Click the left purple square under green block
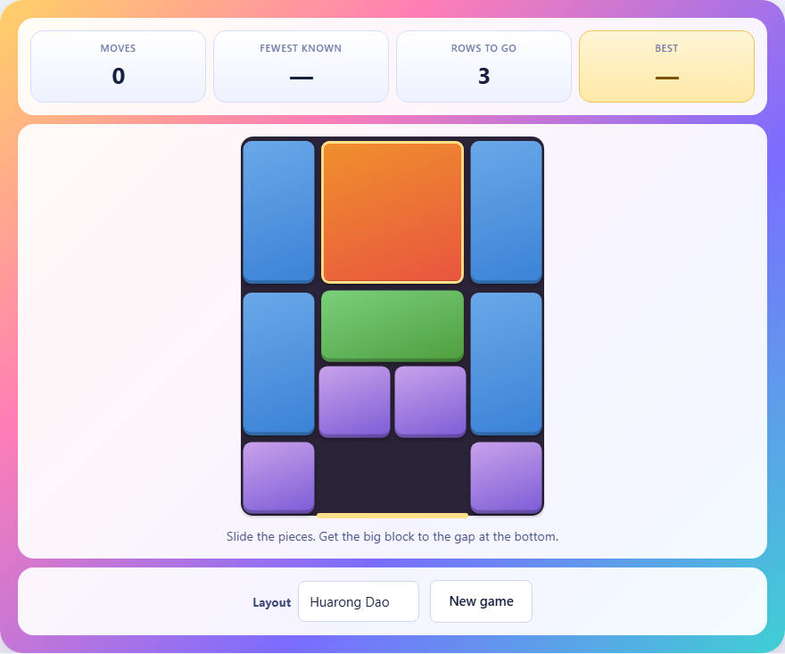Screen dimensions: 785x654 pyautogui.click(x=354, y=402)
